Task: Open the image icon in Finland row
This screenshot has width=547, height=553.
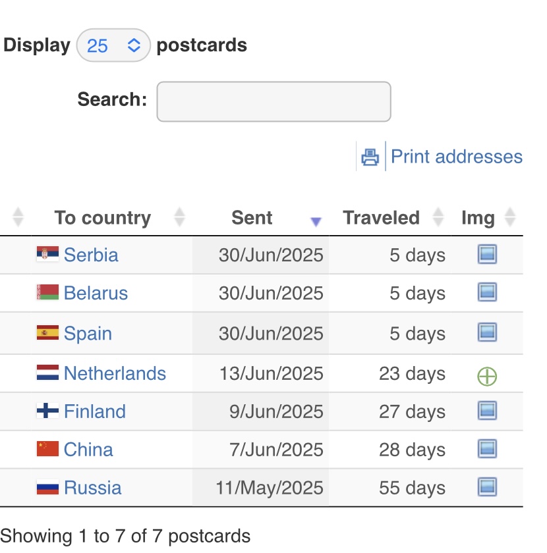Action: [487, 411]
